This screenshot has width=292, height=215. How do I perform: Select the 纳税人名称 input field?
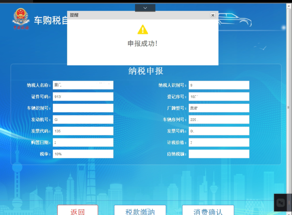(x=83, y=85)
